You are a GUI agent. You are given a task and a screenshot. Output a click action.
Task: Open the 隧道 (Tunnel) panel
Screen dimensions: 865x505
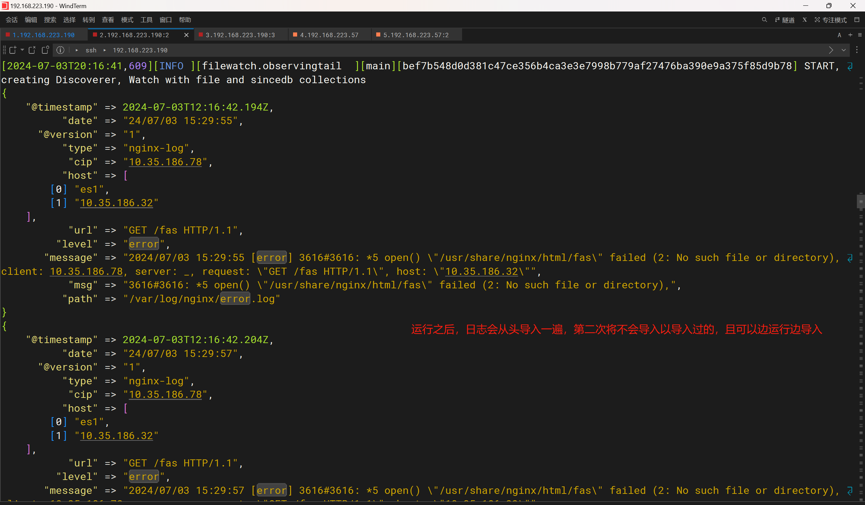click(785, 20)
